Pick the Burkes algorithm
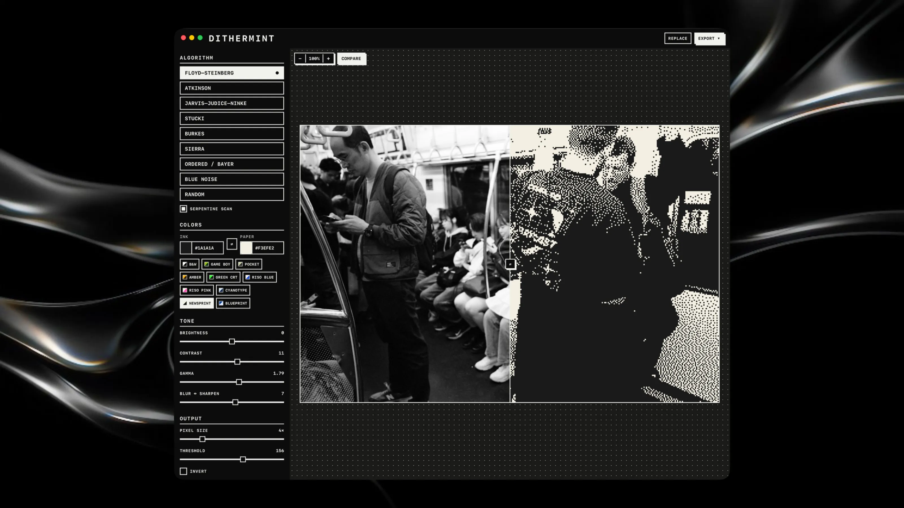 click(232, 133)
